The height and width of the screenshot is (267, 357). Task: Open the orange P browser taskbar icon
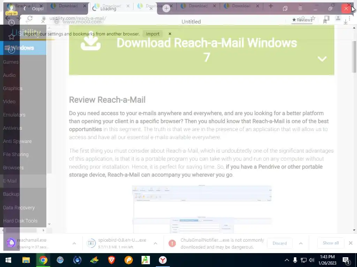coord(128,260)
